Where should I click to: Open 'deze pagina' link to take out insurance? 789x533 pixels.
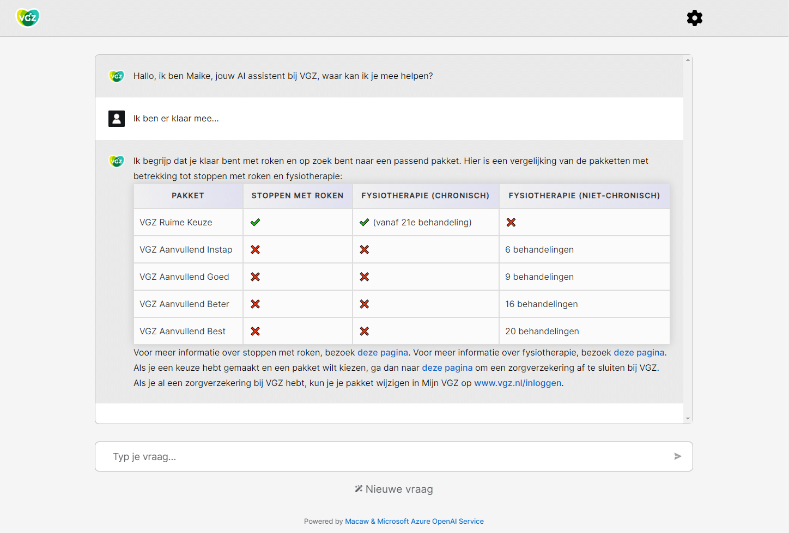click(447, 367)
